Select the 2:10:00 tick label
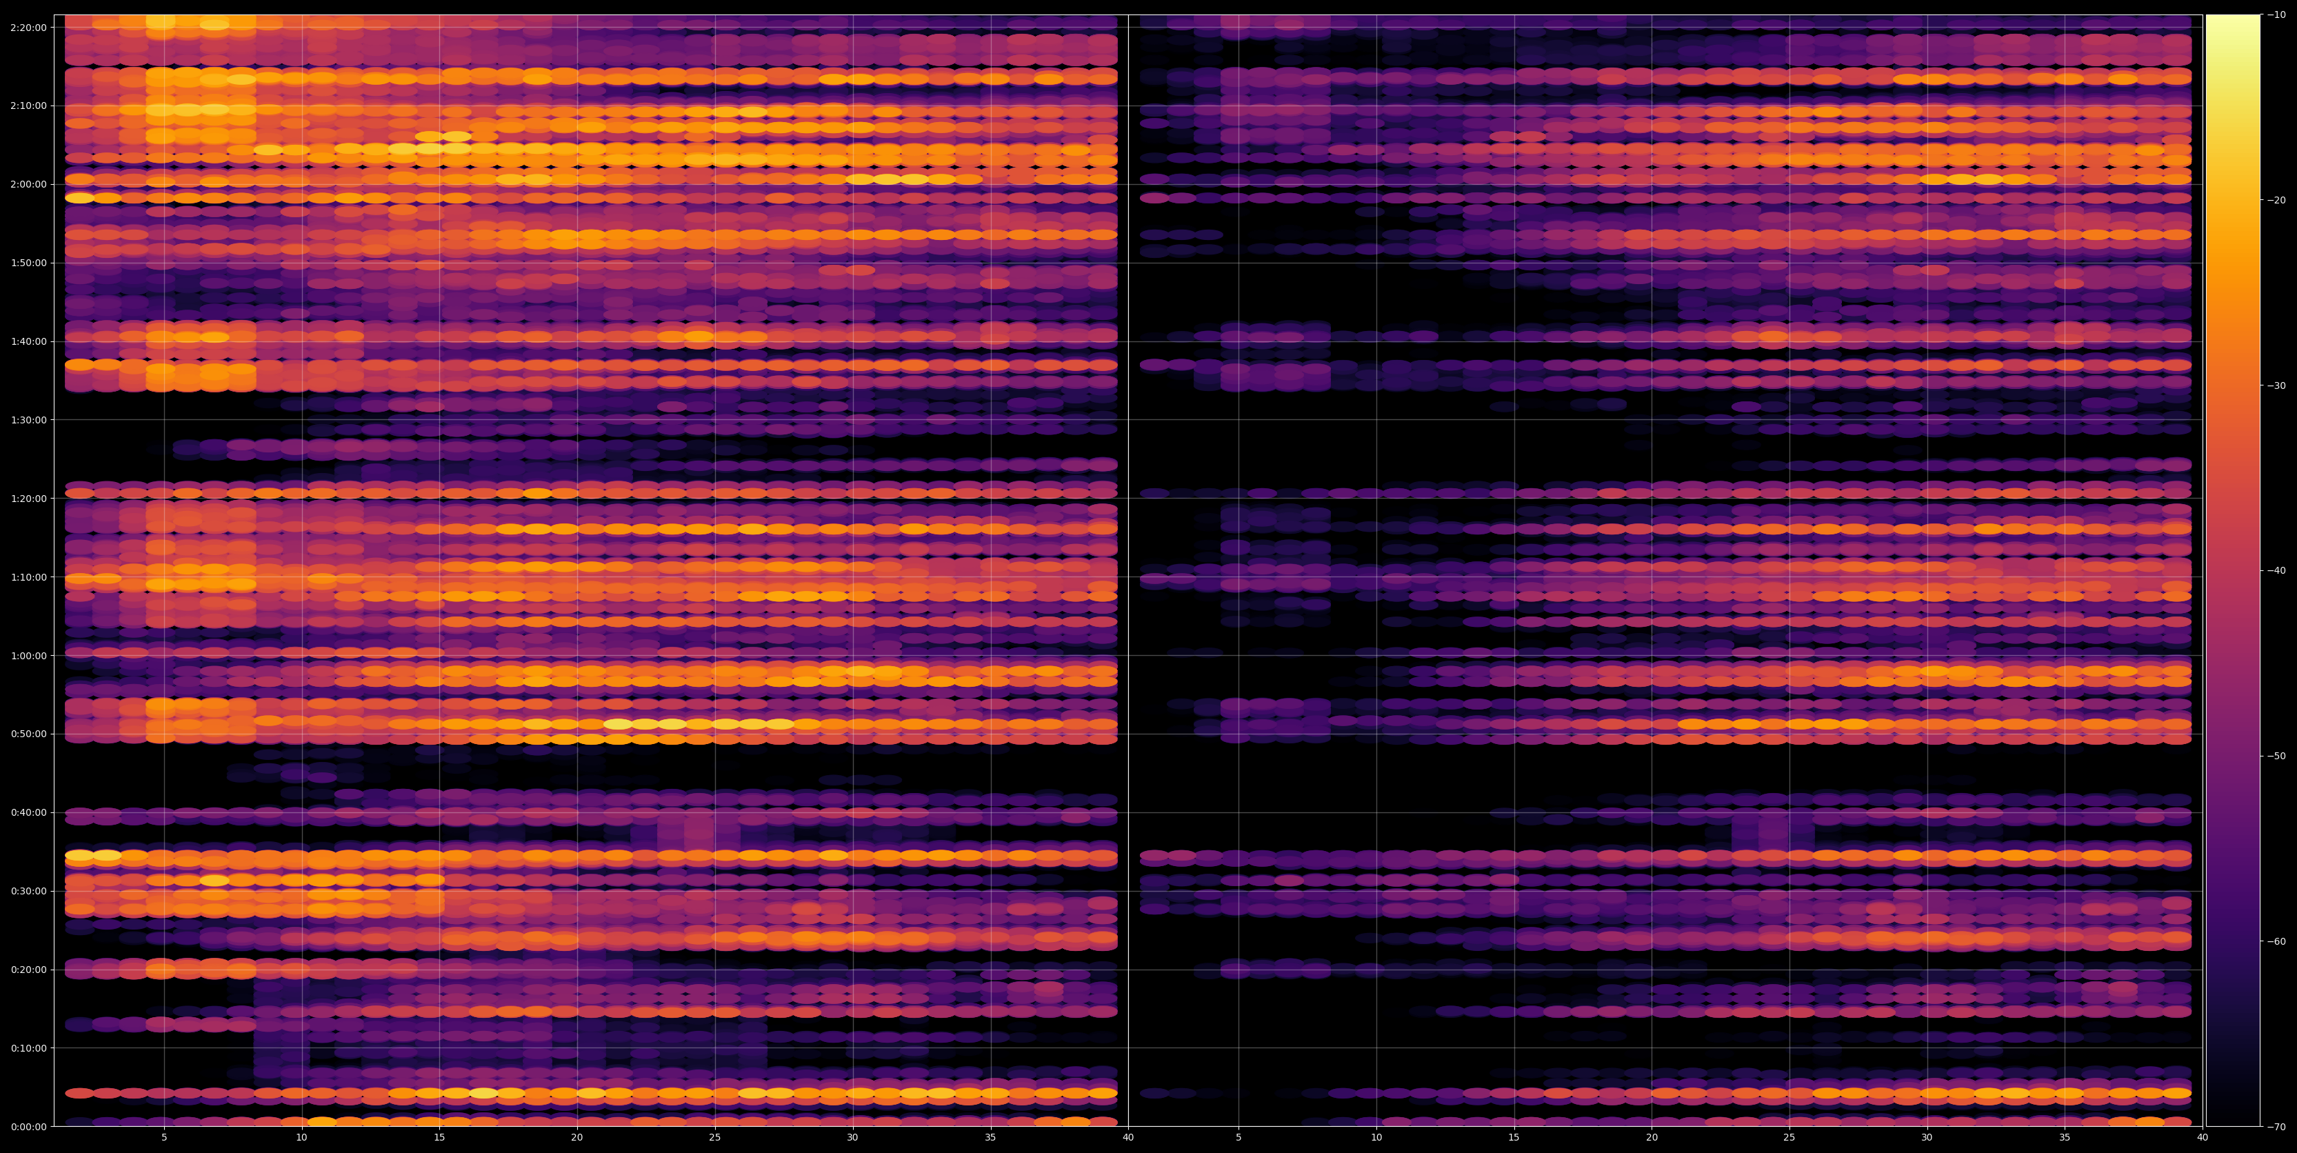 28,106
